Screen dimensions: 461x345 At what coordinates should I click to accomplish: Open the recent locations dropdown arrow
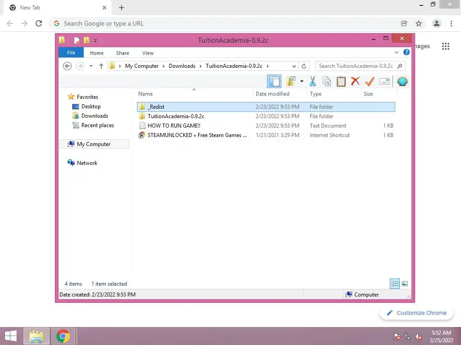coord(91,66)
